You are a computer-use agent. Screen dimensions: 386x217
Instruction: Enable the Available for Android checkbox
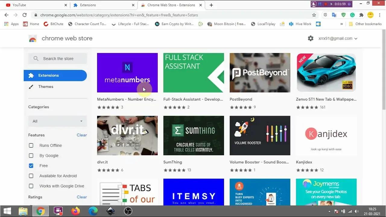(31, 176)
